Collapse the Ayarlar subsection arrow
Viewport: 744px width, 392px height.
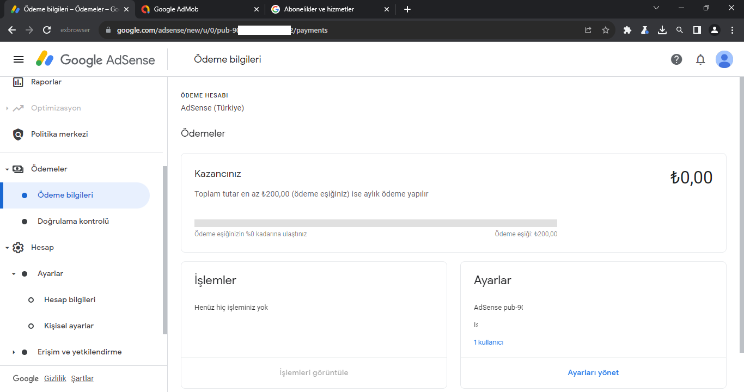pyautogui.click(x=14, y=274)
